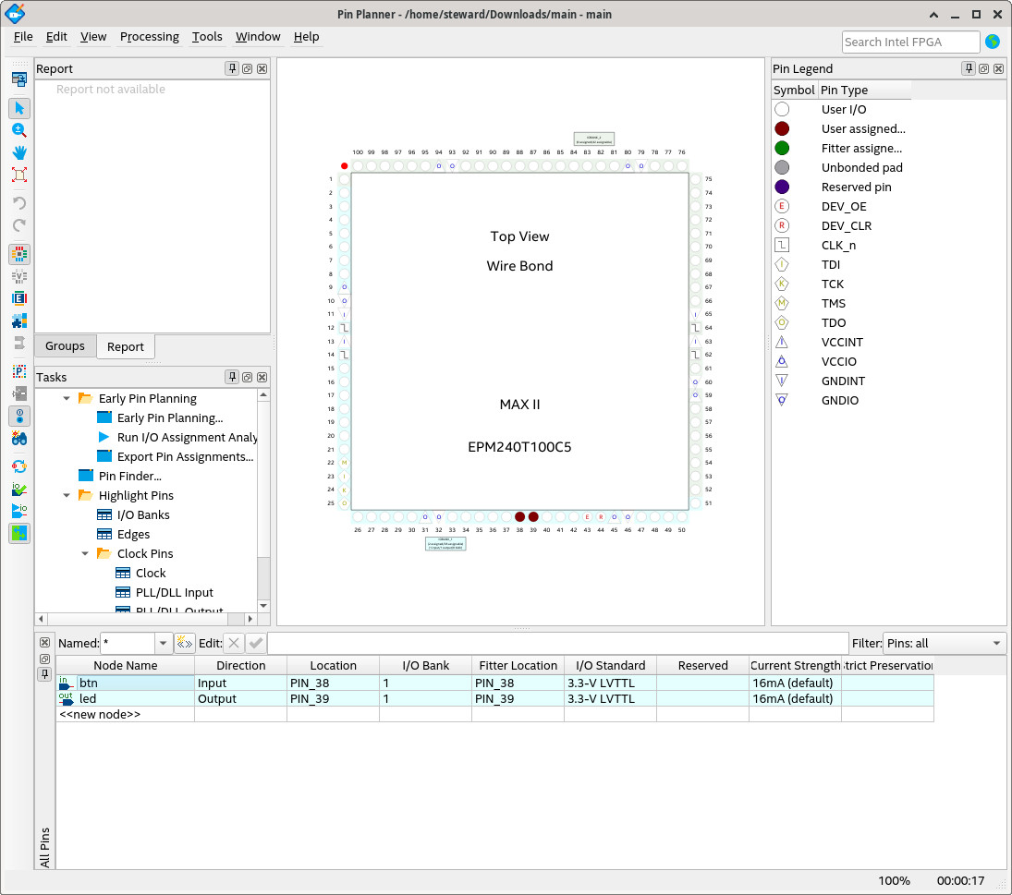Viewport: 1012px width, 895px height.
Task: Sort by the Node Name column header
Action: pyautogui.click(x=125, y=665)
